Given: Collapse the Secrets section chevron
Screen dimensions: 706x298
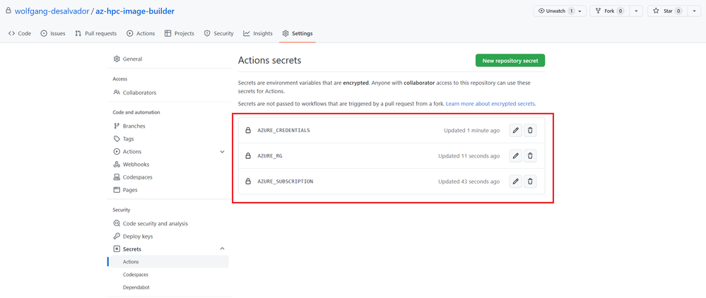Looking at the screenshot, I should (x=222, y=249).
